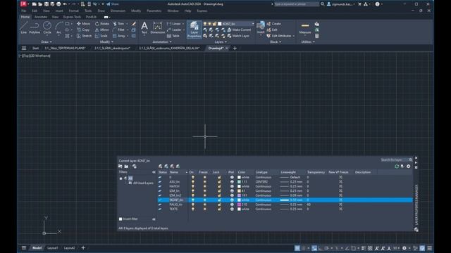451x253 pixels.
Task: Select the Measure utility
Action: (305, 28)
